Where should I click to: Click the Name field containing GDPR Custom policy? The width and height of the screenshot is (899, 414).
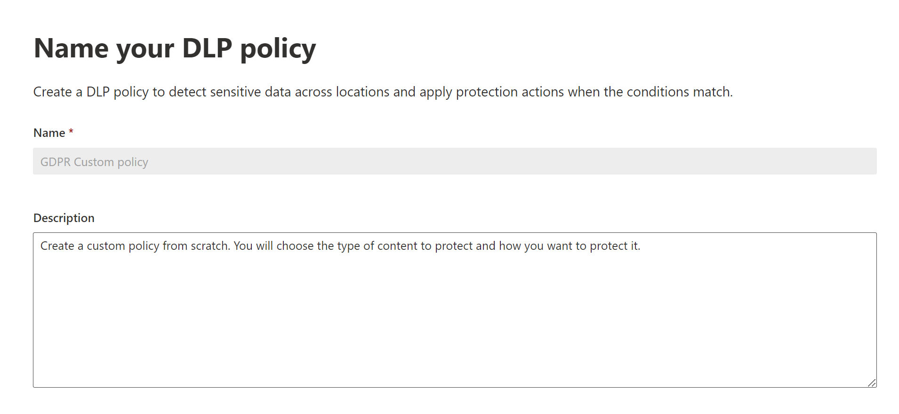tap(454, 161)
